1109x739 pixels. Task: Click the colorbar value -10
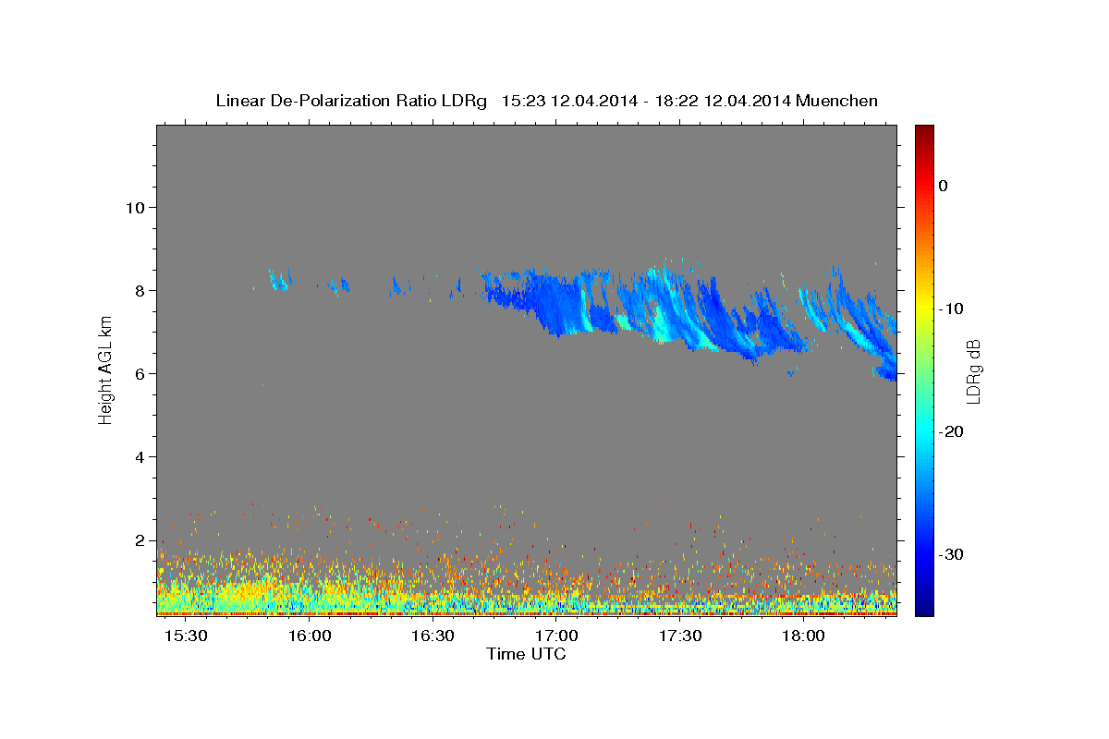pyautogui.click(x=952, y=309)
